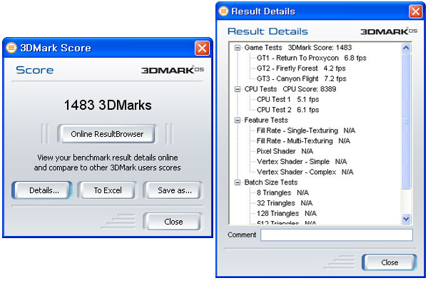428x283 pixels.
Task: Collapse the Game Tests tree node
Action: (238, 48)
